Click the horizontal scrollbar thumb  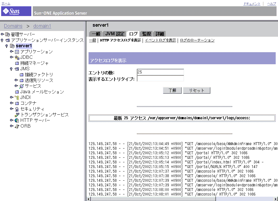(x=153, y=199)
